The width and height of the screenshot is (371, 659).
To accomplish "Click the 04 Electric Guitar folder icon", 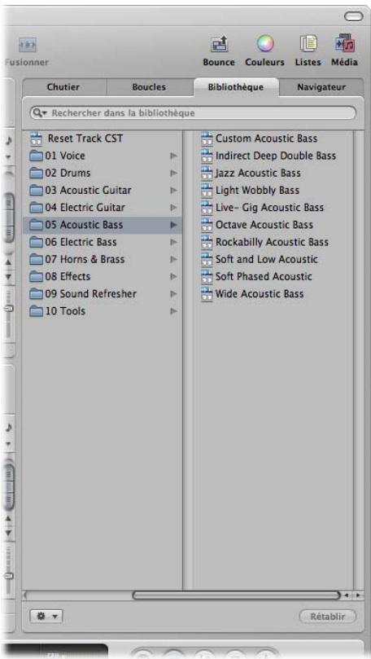I will pyautogui.click(x=37, y=208).
